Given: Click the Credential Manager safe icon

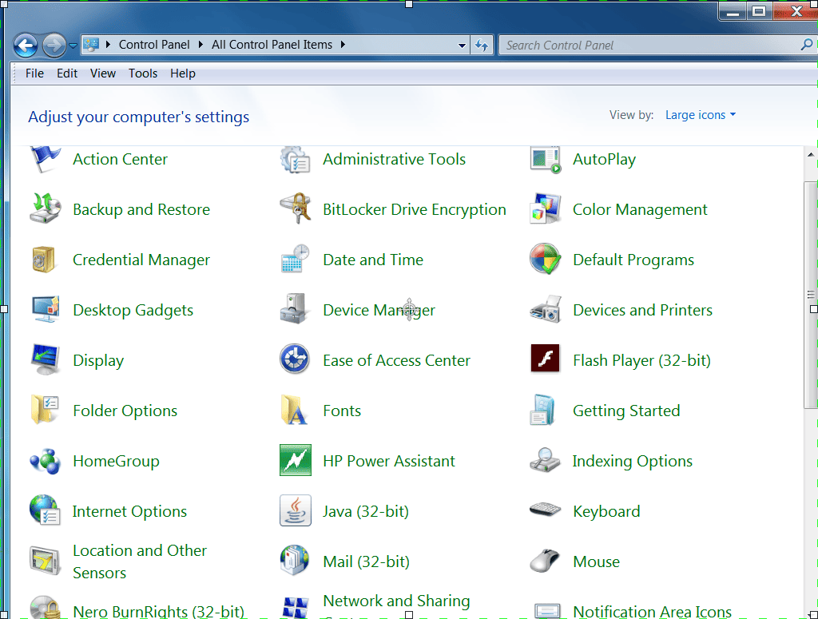Looking at the screenshot, I should point(45,260).
